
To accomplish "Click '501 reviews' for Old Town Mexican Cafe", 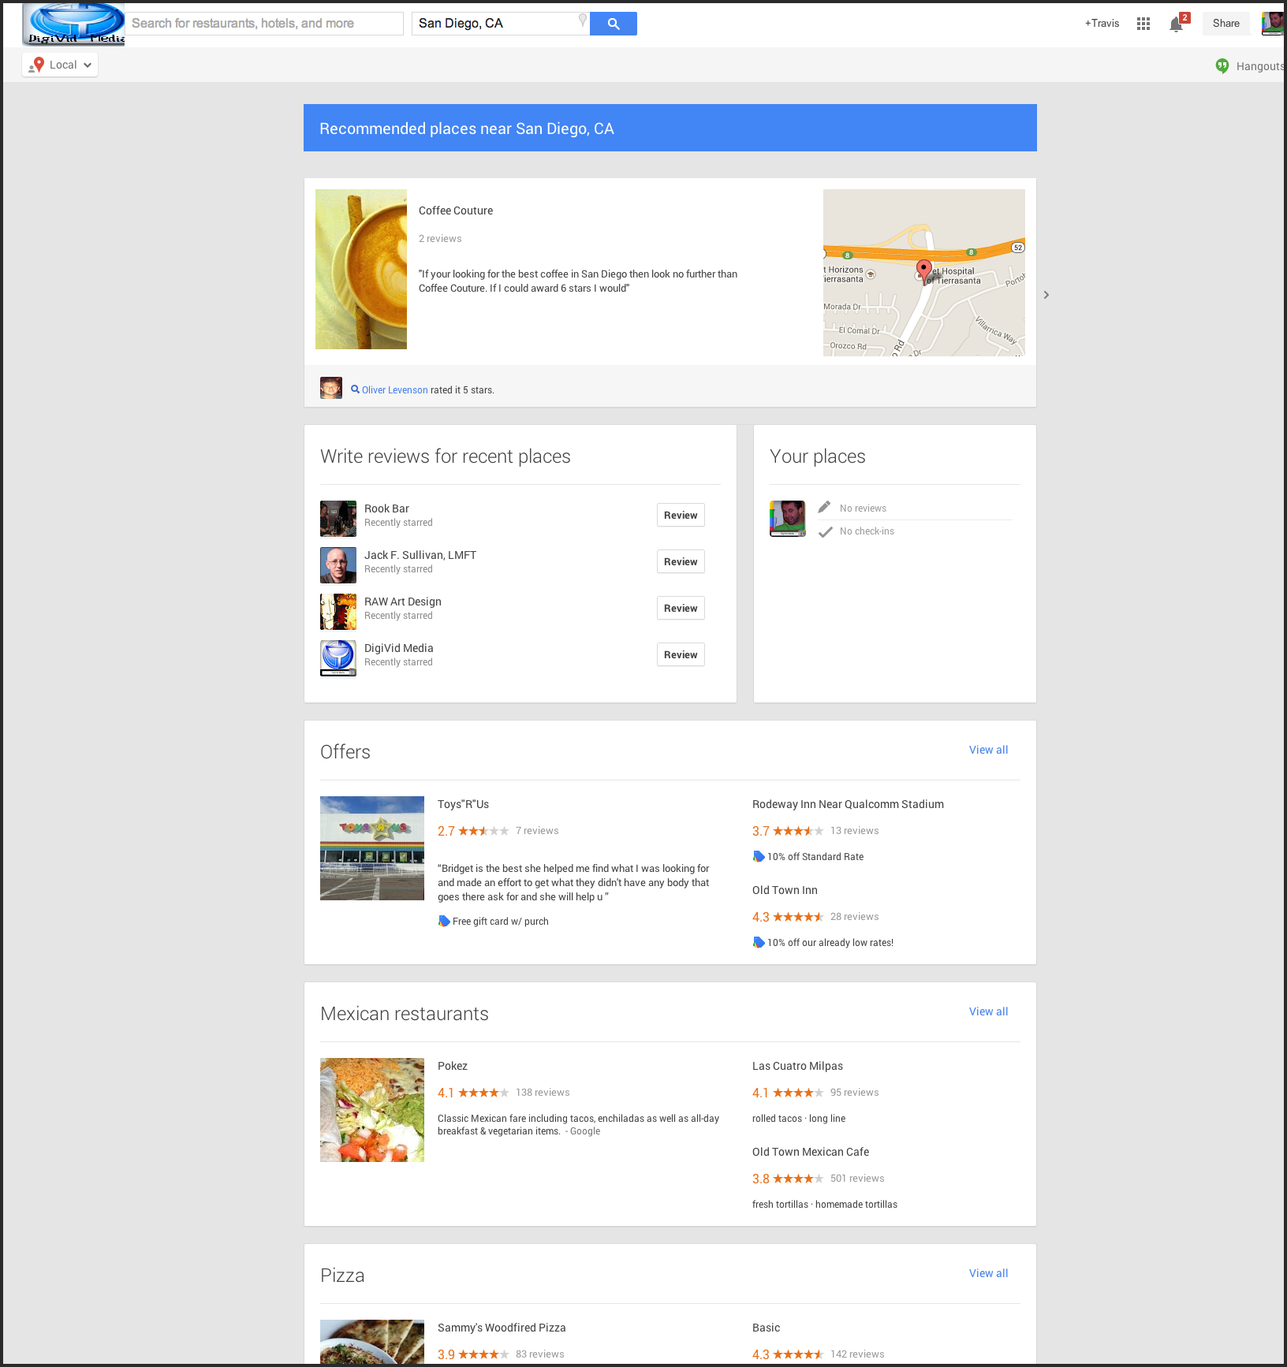I will pyautogui.click(x=857, y=1179).
